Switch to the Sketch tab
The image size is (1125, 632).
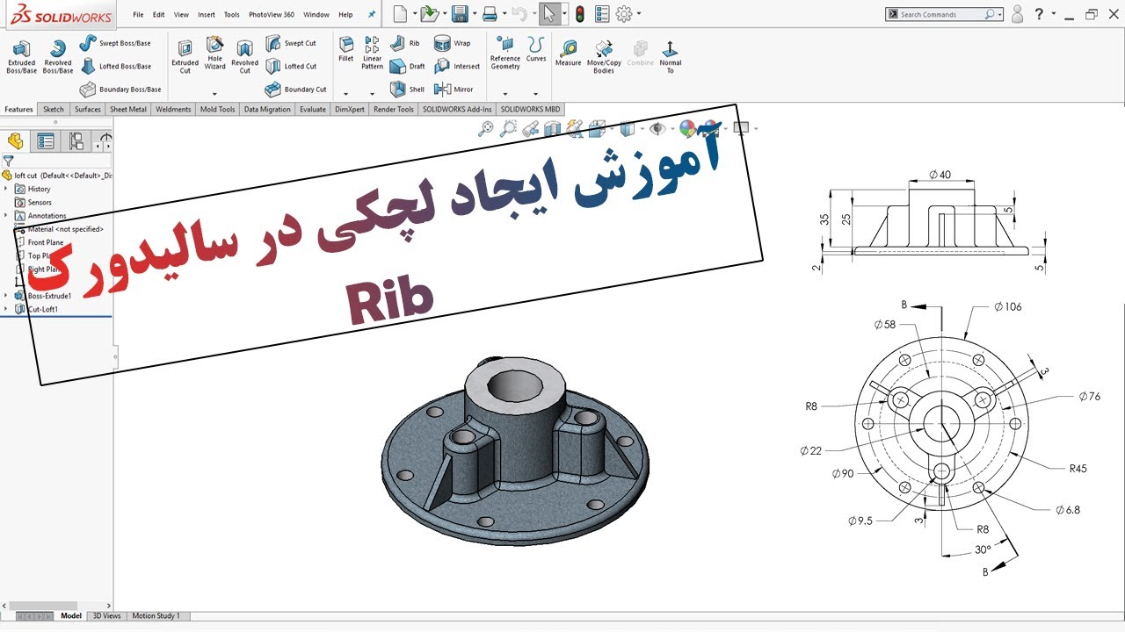point(54,110)
